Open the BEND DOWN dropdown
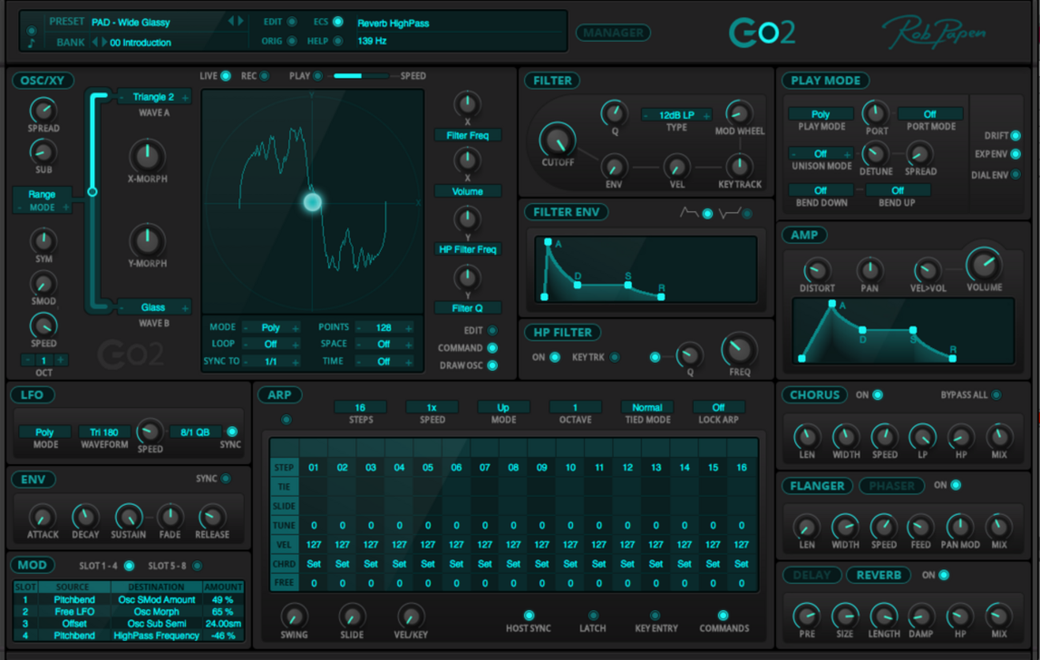The height and width of the screenshot is (660, 1040). pyautogui.click(x=820, y=190)
